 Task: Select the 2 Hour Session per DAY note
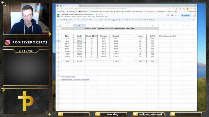tap(168, 36)
